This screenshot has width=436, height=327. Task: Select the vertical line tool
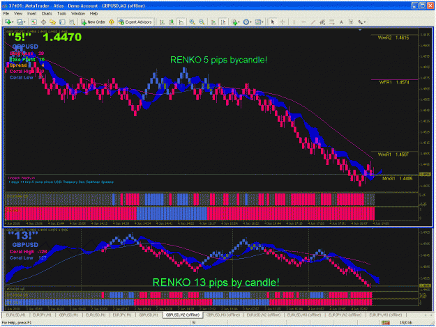pyautogui.click(x=294, y=22)
